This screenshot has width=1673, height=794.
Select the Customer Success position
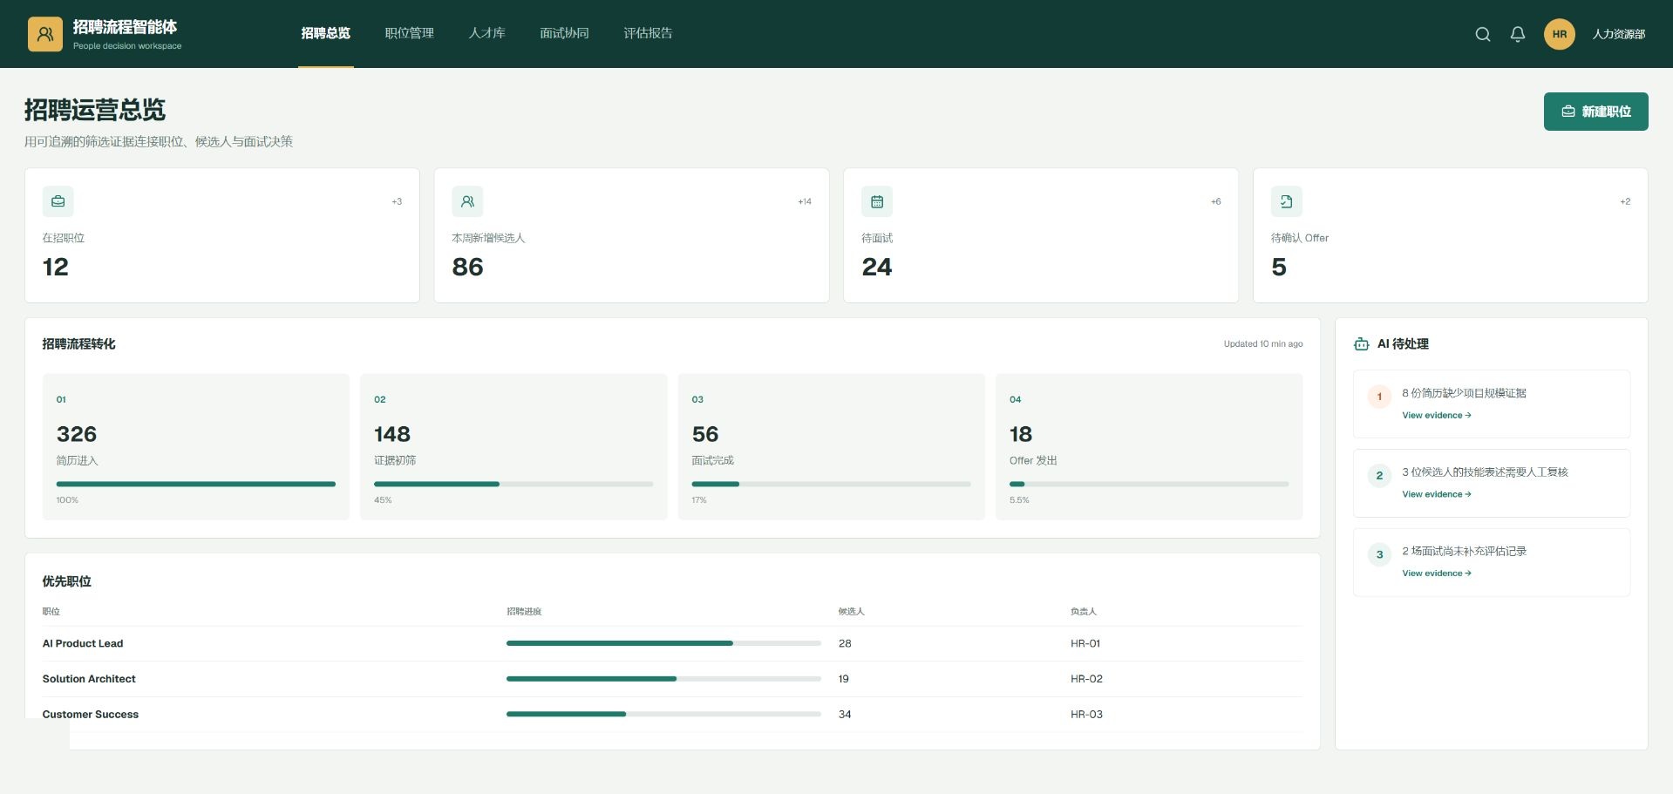[x=91, y=714]
